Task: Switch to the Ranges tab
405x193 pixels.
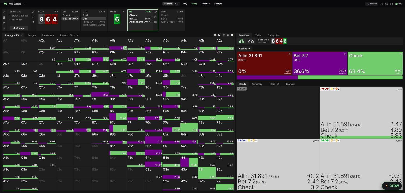Action: coord(32,35)
